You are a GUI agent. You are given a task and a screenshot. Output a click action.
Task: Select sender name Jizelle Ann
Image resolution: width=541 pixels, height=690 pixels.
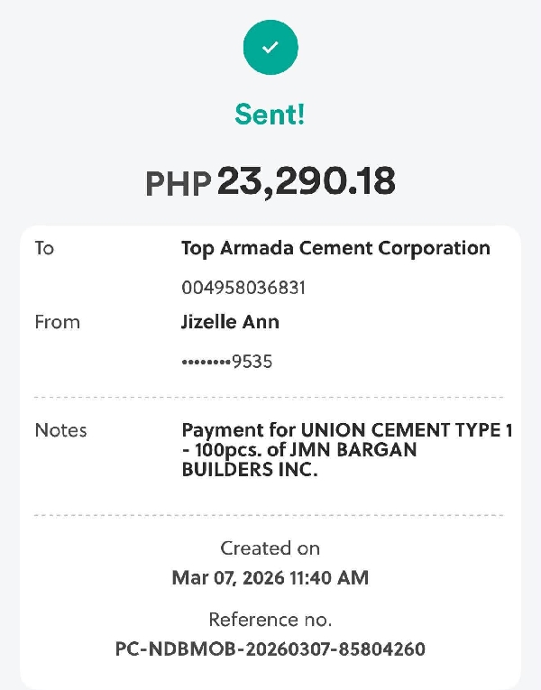pos(230,322)
